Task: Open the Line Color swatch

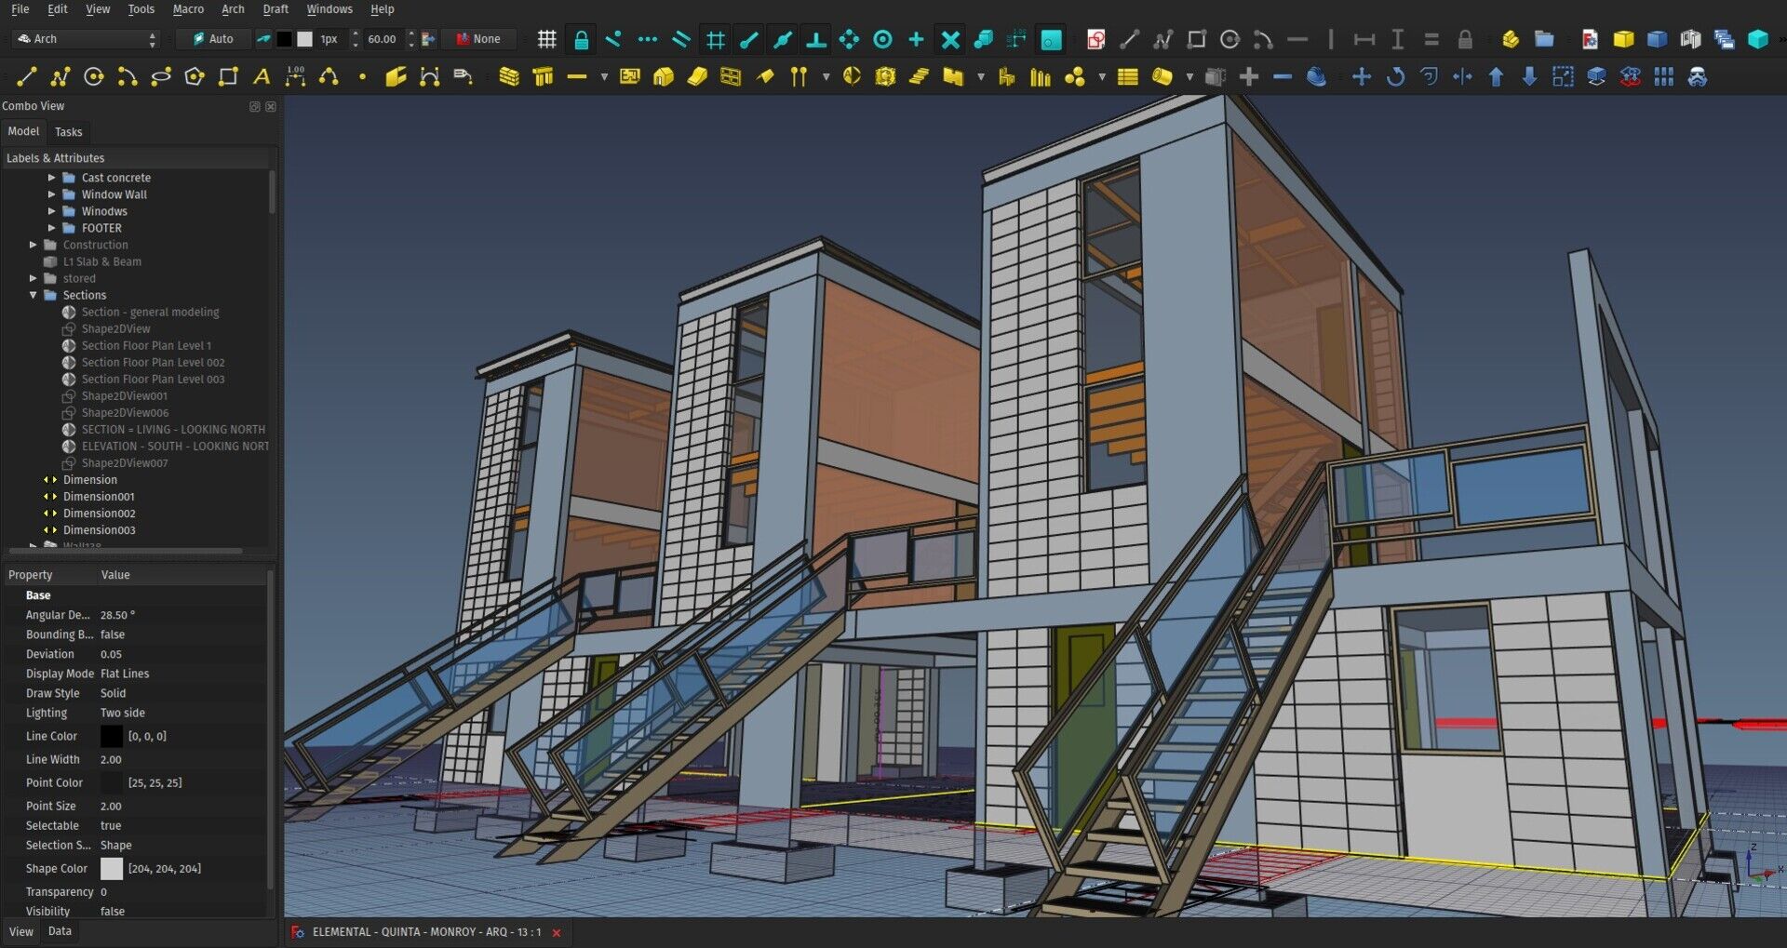Action: pos(112,736)
